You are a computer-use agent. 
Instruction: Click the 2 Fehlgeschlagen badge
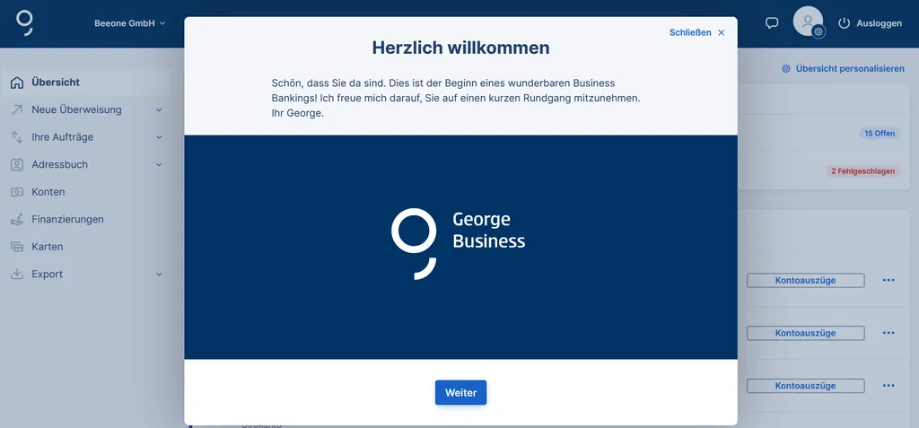(862, 171)
